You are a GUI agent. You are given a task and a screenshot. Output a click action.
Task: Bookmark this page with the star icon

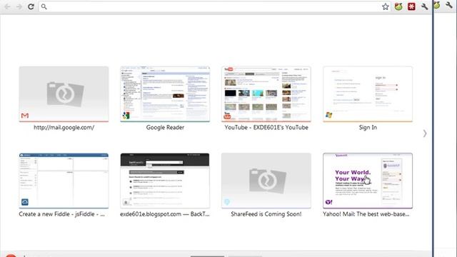(x=386, y=6)
